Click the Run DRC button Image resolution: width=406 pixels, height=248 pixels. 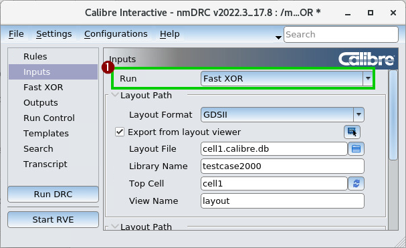click(x=53, y=194)
